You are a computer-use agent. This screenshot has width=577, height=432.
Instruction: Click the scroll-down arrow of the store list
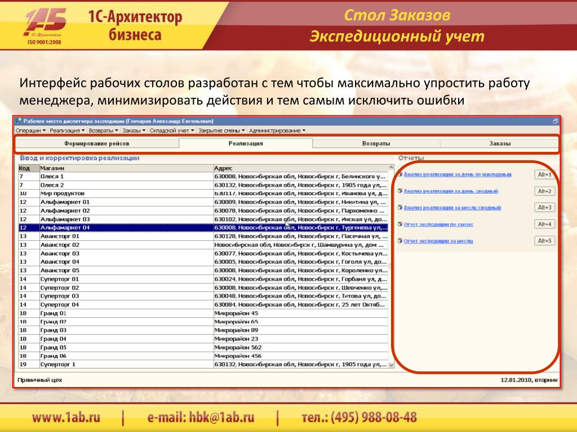coord(391,364)
